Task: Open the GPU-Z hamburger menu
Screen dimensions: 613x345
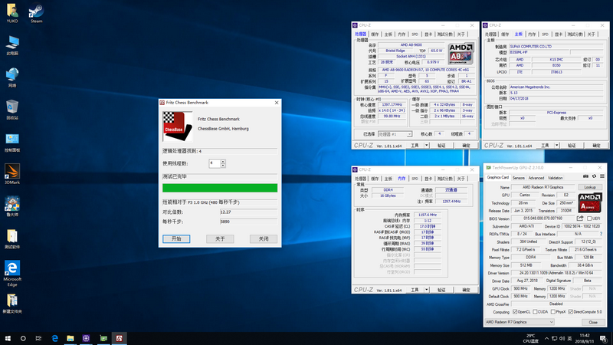Action: point(602,176)
